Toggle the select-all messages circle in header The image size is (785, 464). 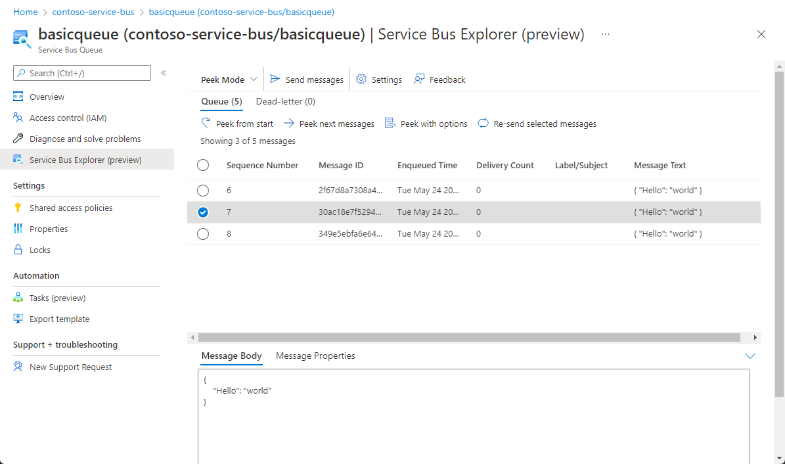click(x=203, y=166)
